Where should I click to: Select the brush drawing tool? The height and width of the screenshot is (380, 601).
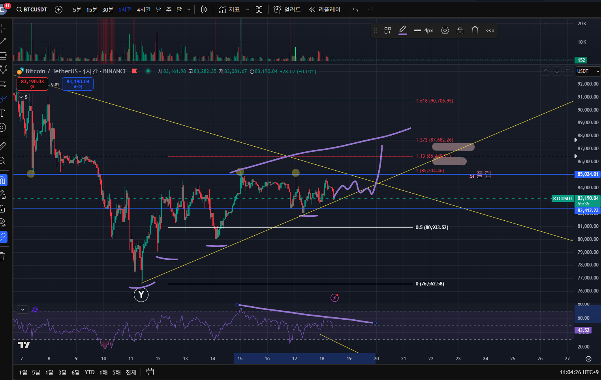pyautogui.click(x=3, y=99)
